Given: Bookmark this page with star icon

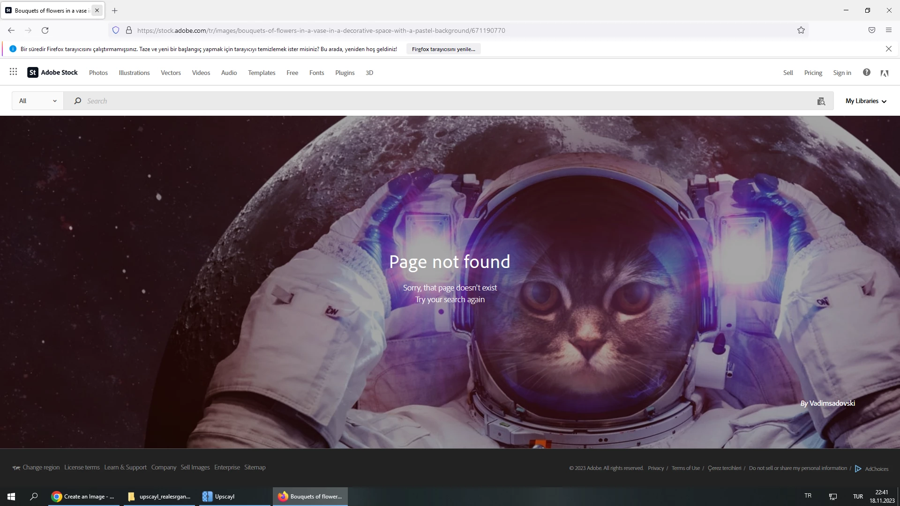Looking at the screenshot, I should pyautogui.click(x=801, y=30).
